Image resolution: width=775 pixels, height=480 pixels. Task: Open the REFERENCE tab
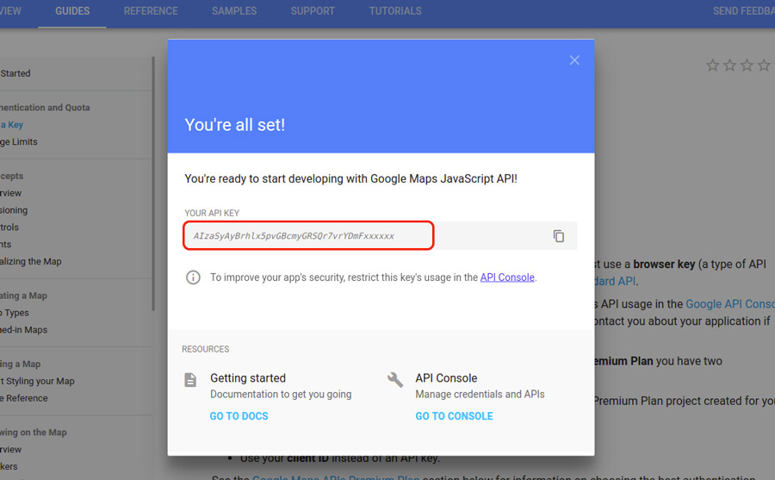click(x=151, y=11)
